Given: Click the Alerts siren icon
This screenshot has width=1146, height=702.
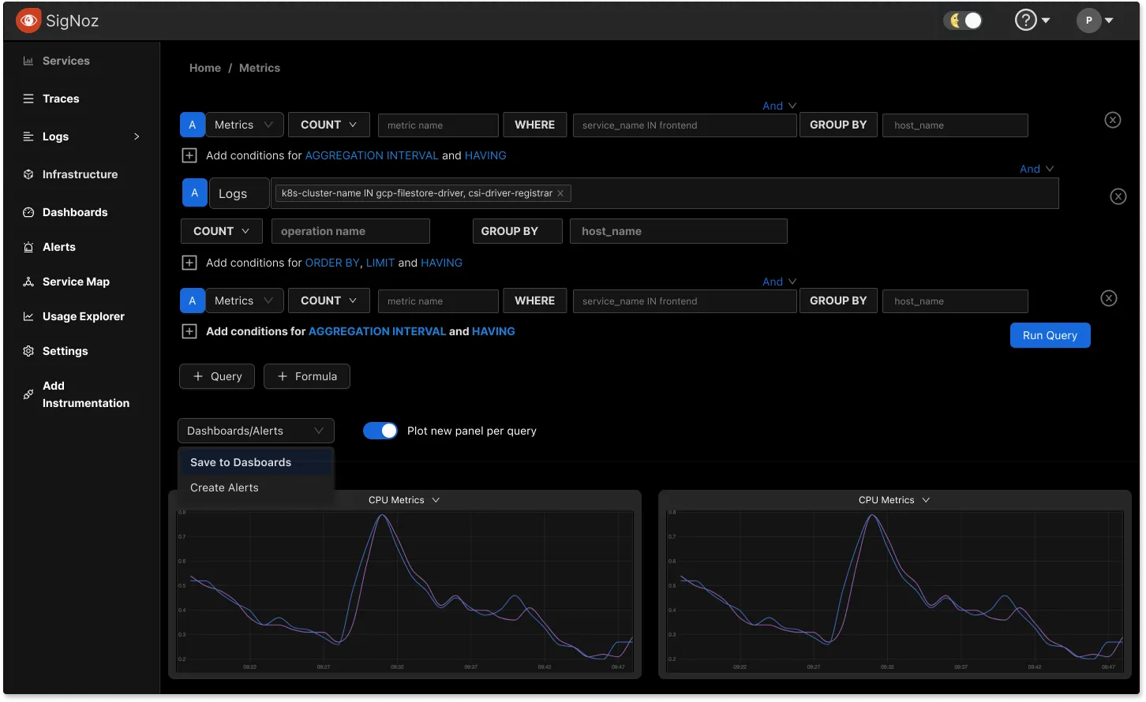Looking at the screenshot, I should (x=28, y=247).
